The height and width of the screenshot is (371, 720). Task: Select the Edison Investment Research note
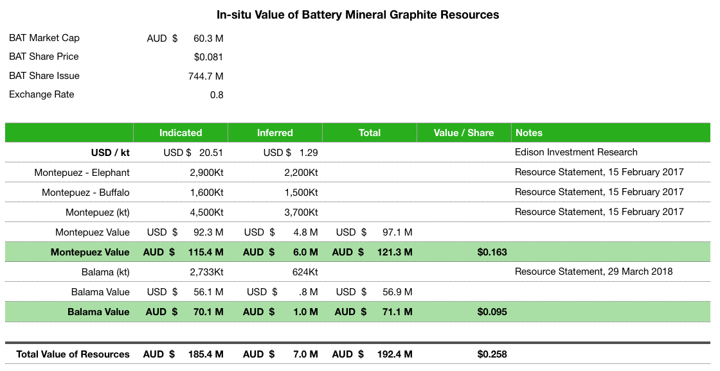(576, 152)
